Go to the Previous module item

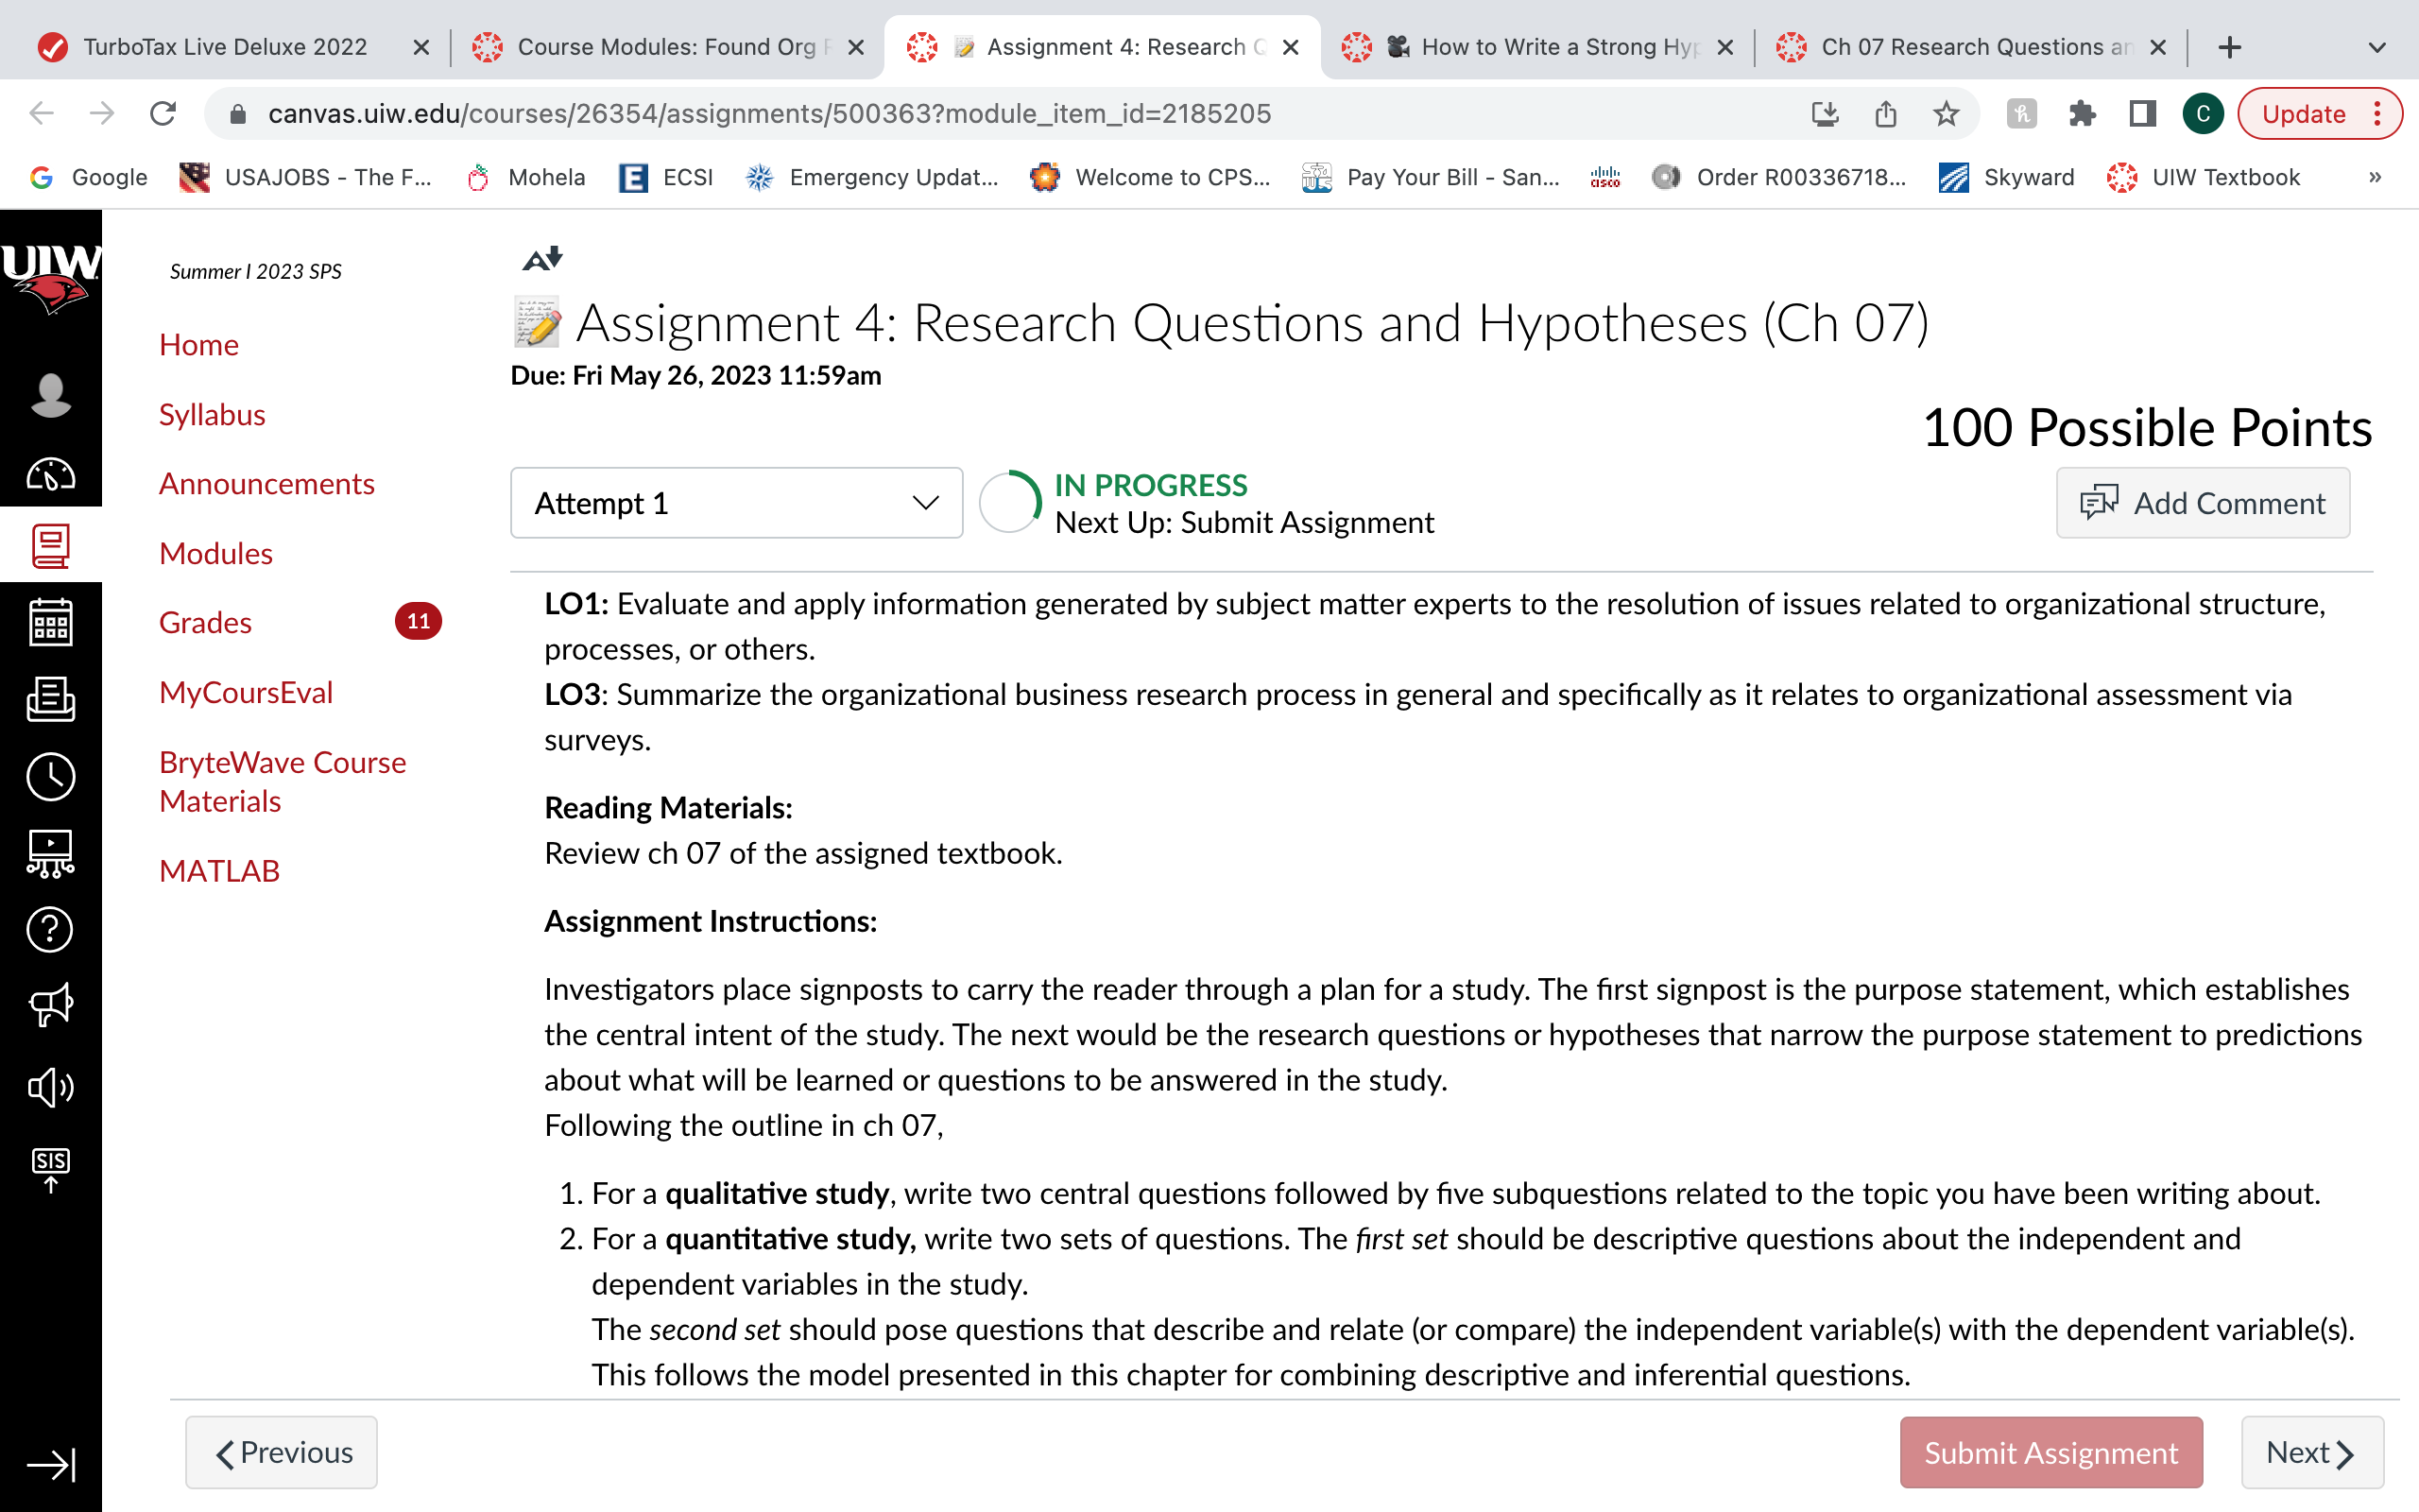(x=282, y=1452)
